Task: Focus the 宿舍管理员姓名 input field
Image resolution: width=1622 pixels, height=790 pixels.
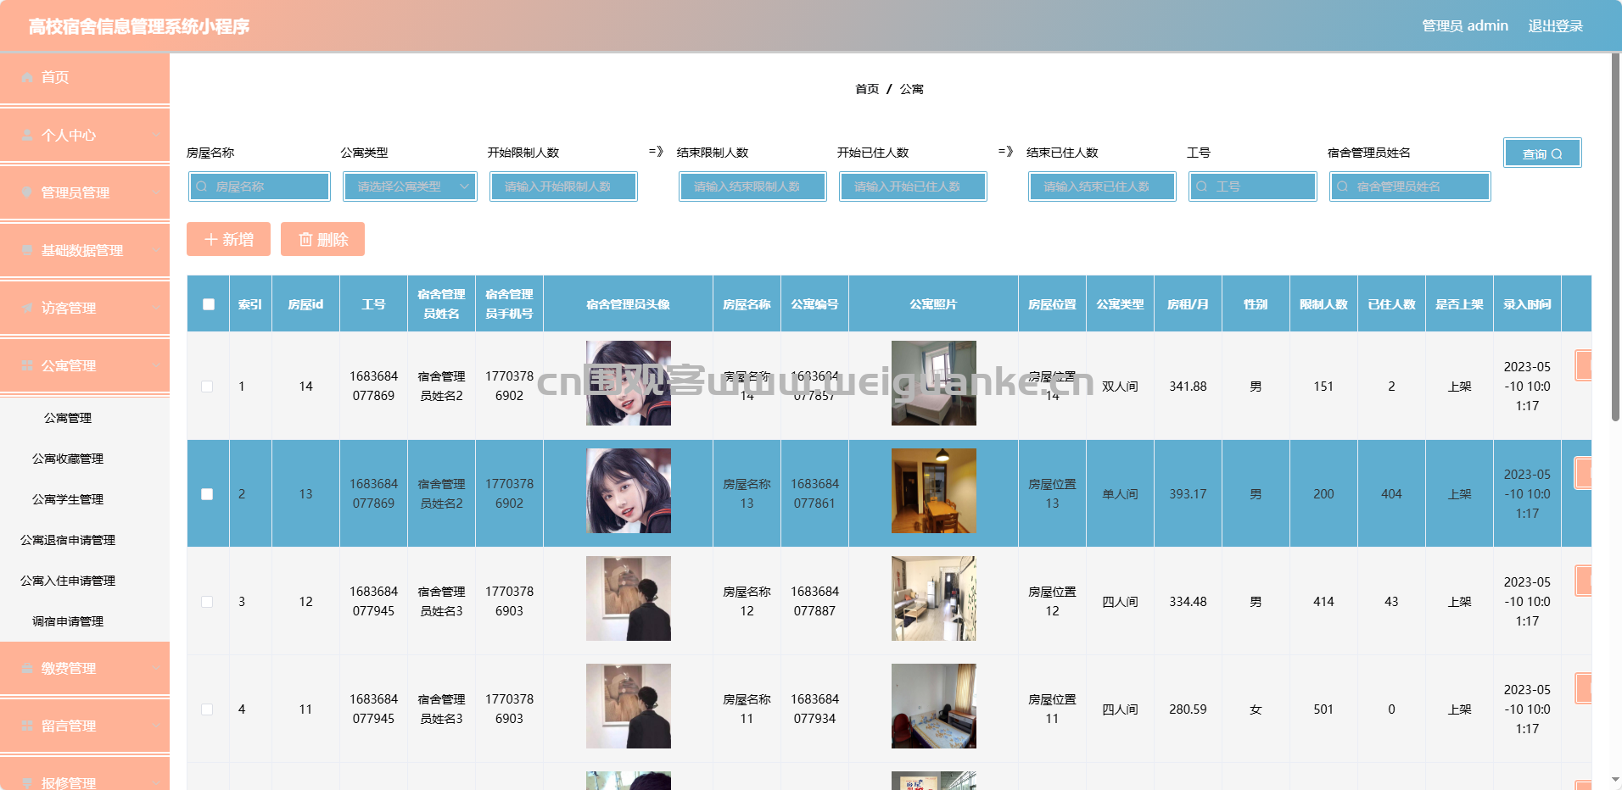Action: point(1410,186)
